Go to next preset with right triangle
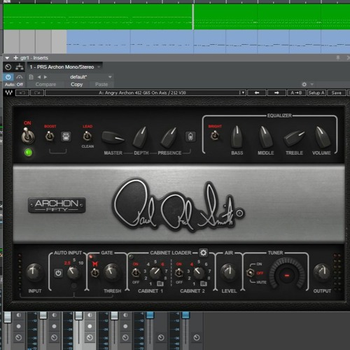Image resolution: width=350 pixels, height=350 pixels. pos(45,77)
